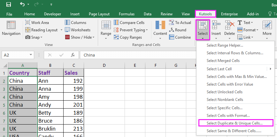Image resolution: width=277 pixels, height=137 pixels.
Task: Switch to the Page Layout tab
Action: 99,14
